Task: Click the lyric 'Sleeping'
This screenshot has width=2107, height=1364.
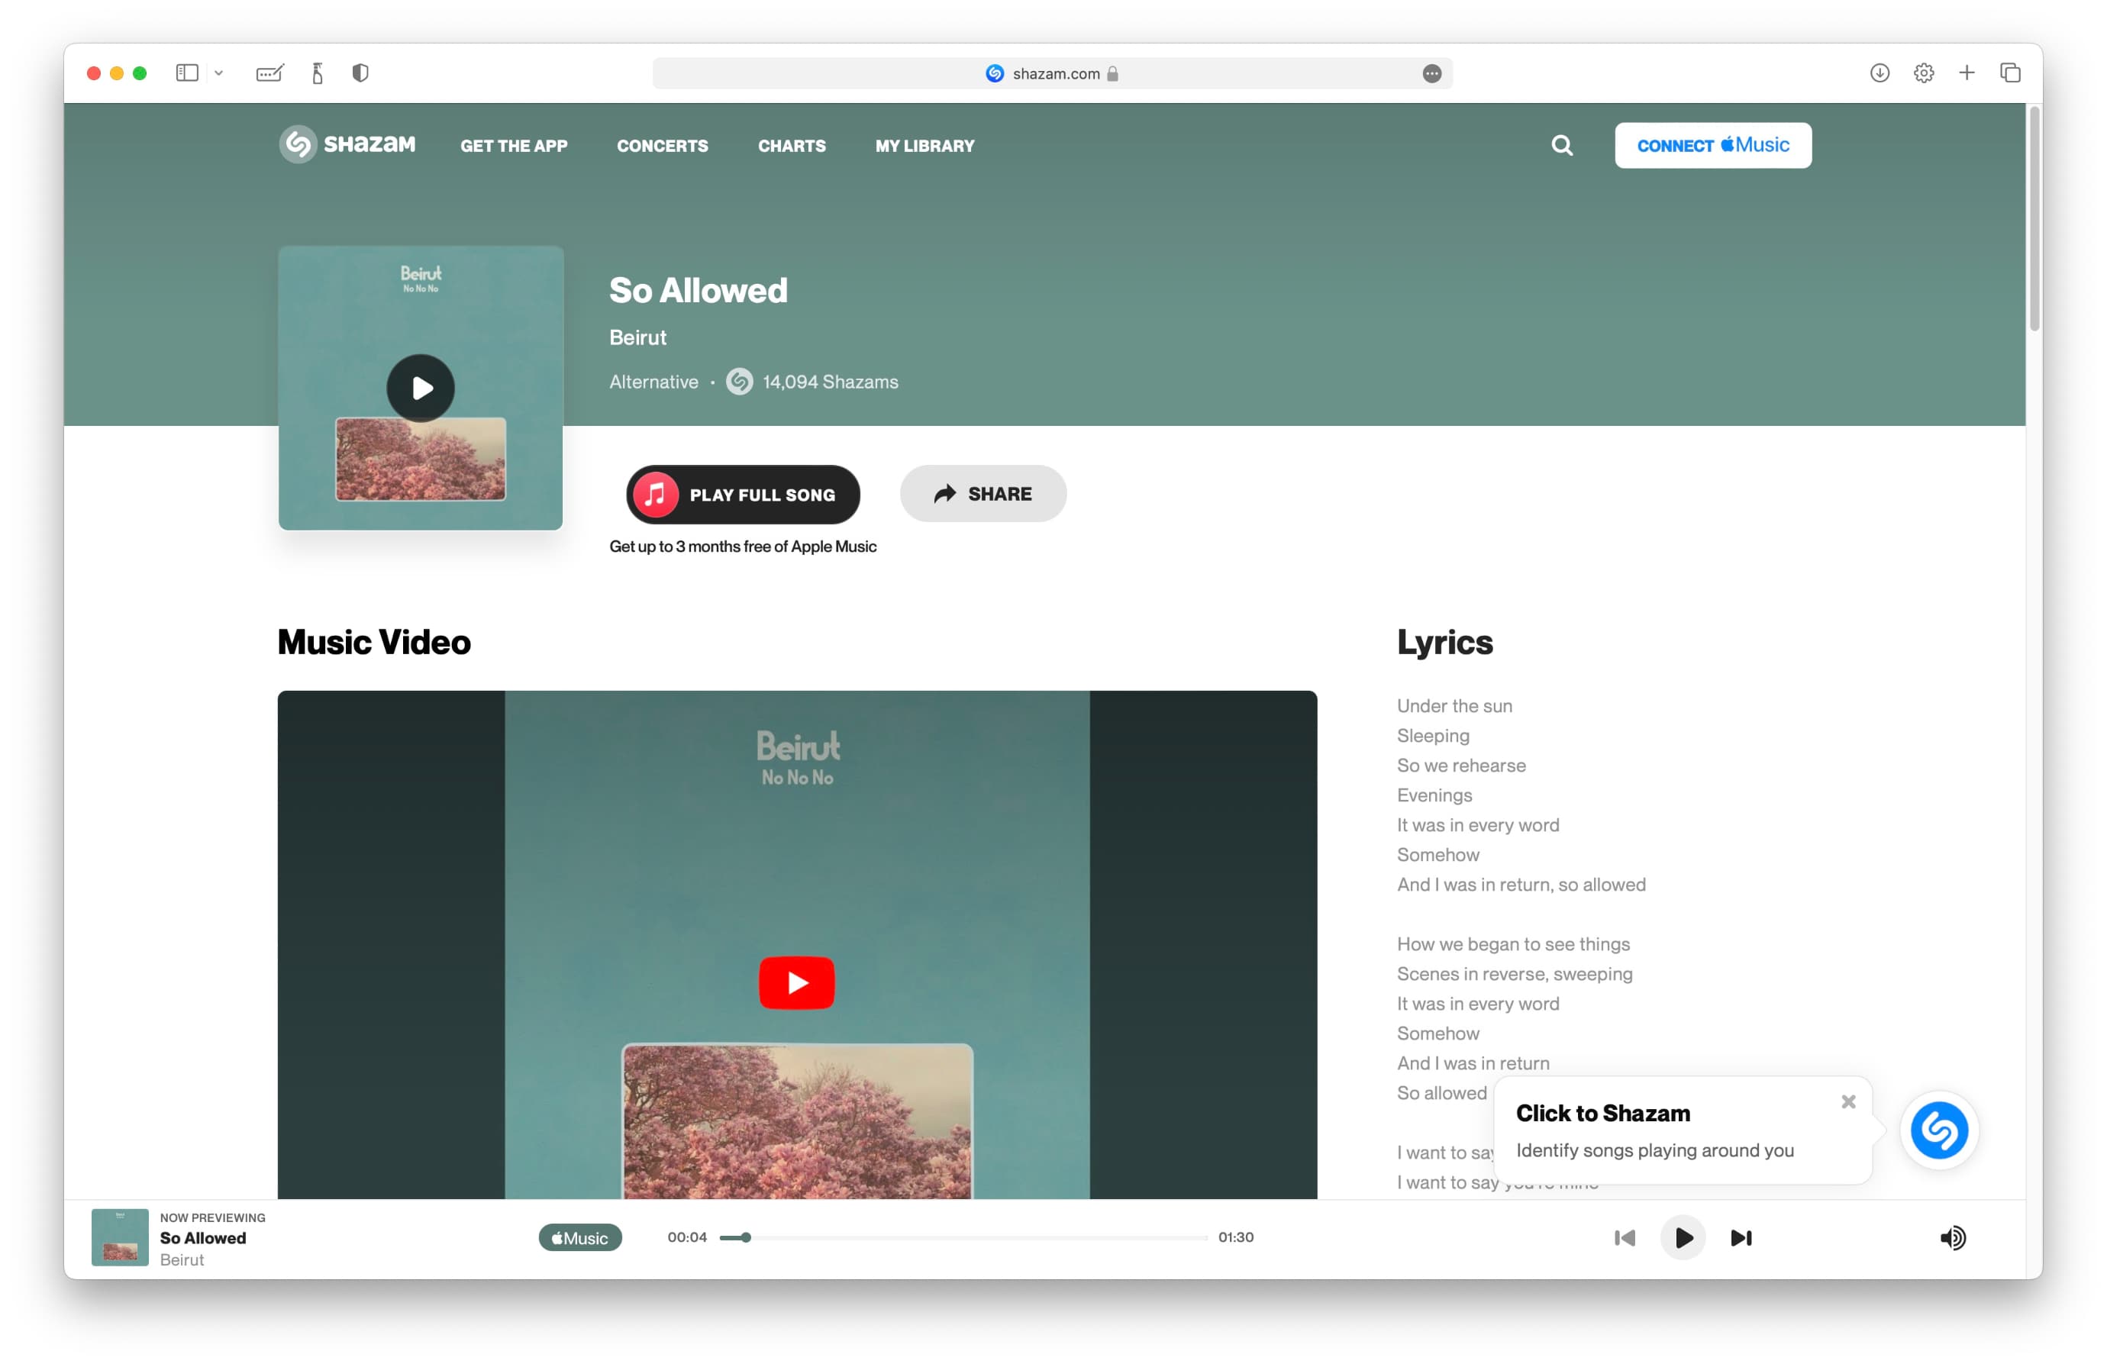Action: [1432, 736]
